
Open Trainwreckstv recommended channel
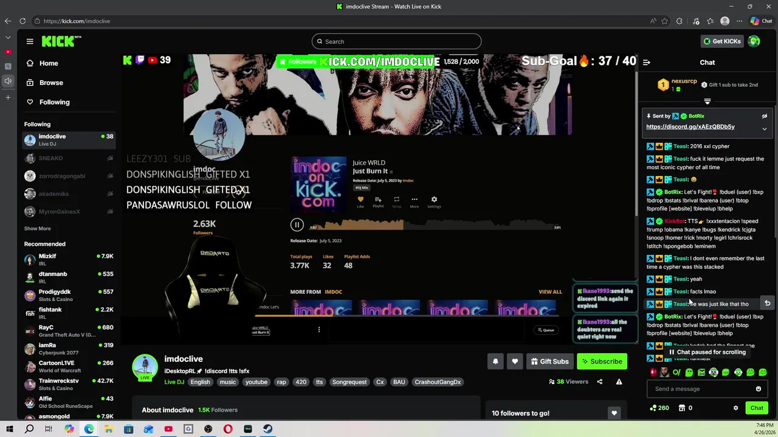(x=69, y=384)
